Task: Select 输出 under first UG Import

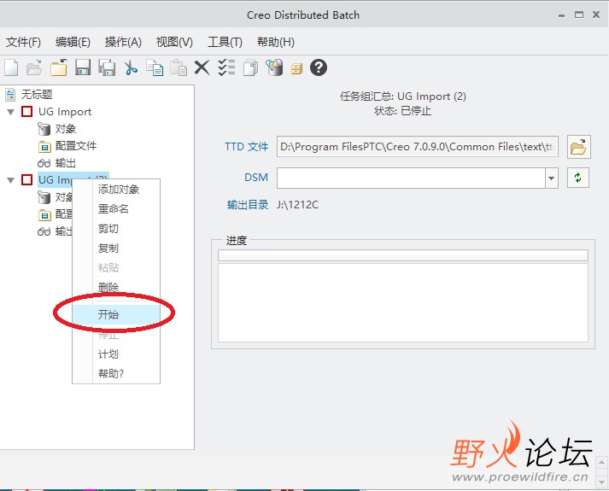Action: pyautogui.click(x=65, y=163)
